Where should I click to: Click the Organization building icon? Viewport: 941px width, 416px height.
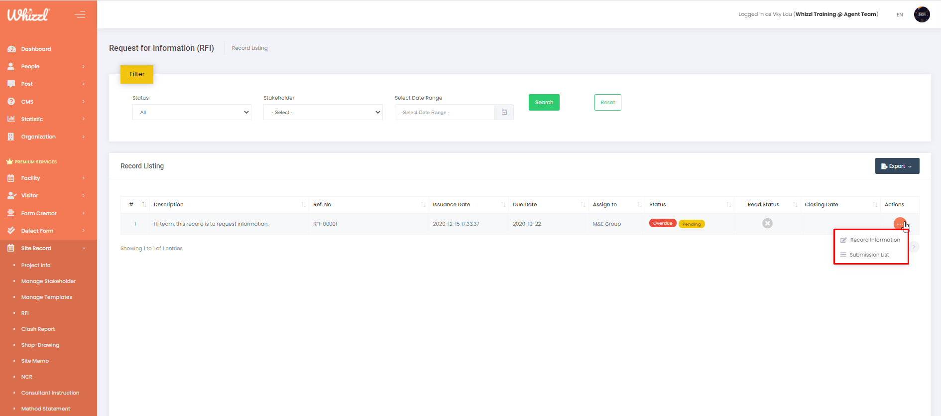(11, 137)
